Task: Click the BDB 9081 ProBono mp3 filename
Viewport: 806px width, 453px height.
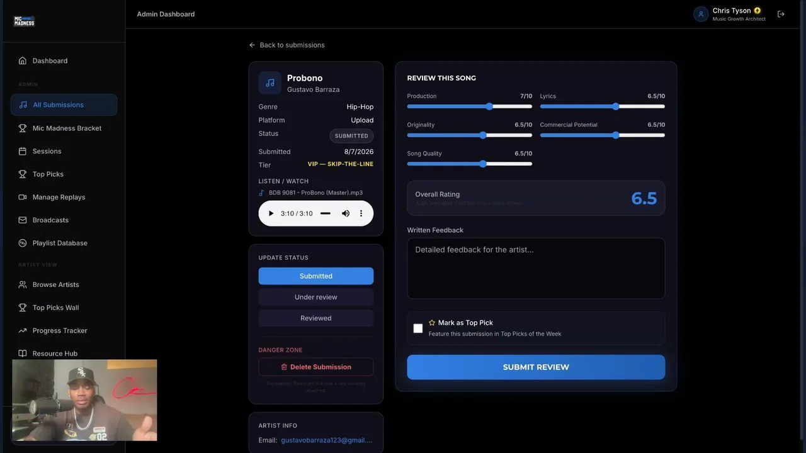Action: pyautogui.click(x=315, y=193)
